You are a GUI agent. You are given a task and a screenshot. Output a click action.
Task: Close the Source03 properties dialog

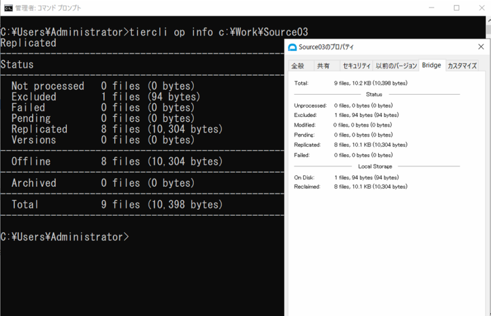480,47
